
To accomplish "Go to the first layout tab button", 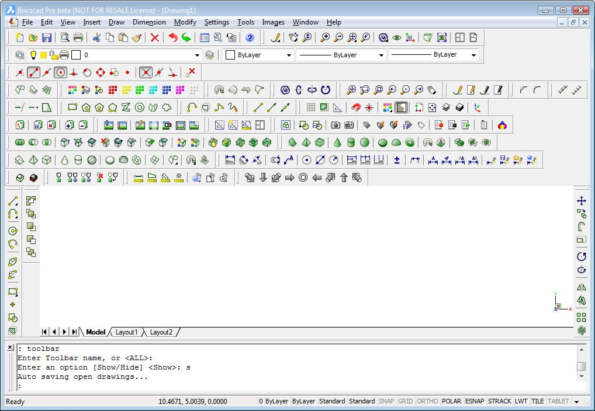I will (x=44, y=332).
